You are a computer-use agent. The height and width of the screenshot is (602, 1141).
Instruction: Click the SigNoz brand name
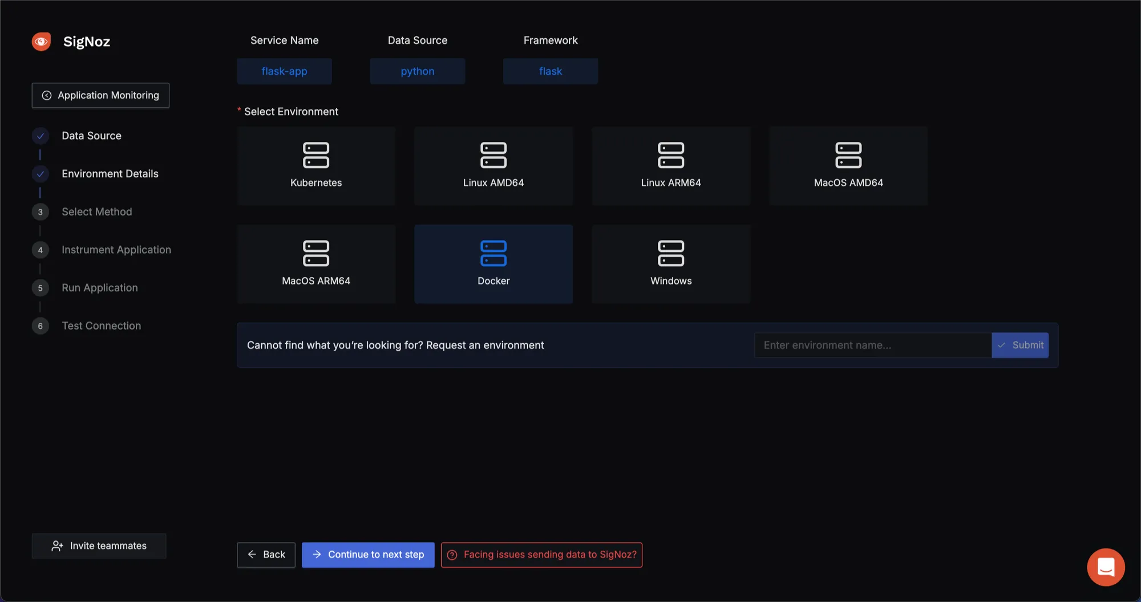(x=87, y=42)
